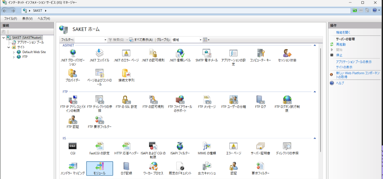383x179 pixels.
Task: Collapse the SAKET server tree node
Action: (x=3, y=37)
